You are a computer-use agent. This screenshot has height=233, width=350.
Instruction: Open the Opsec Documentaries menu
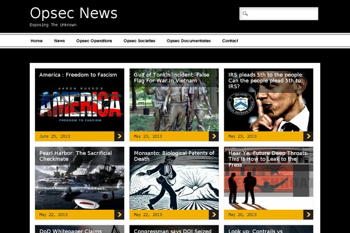click(x=188, y=41)
